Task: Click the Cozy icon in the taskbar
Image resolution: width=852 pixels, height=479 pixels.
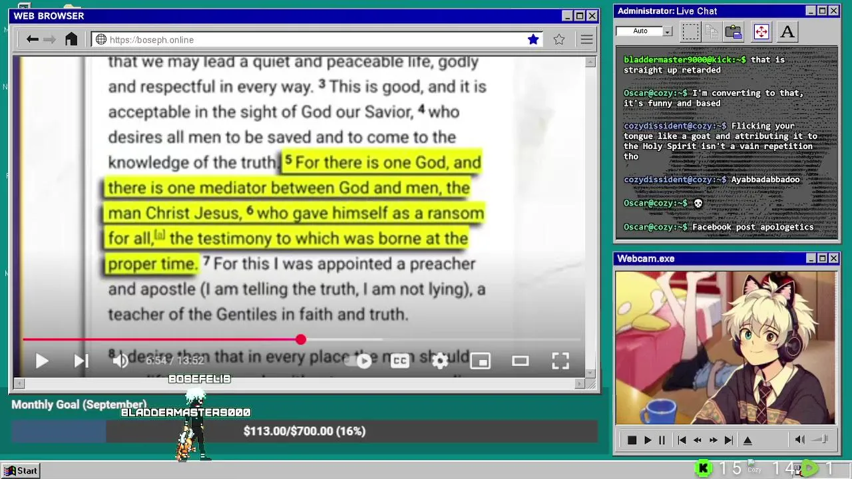Action: click(753, 467)
